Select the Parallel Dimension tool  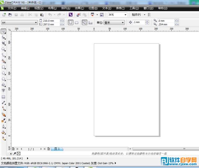coord(3,103)
